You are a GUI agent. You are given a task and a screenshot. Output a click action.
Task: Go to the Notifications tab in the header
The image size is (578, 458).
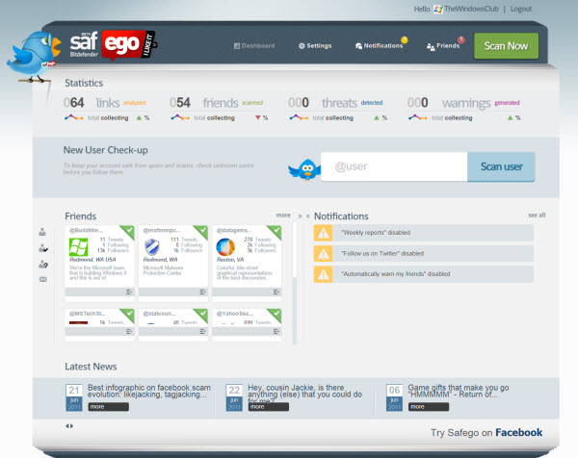pyautogui.click(x=380, y=45)
